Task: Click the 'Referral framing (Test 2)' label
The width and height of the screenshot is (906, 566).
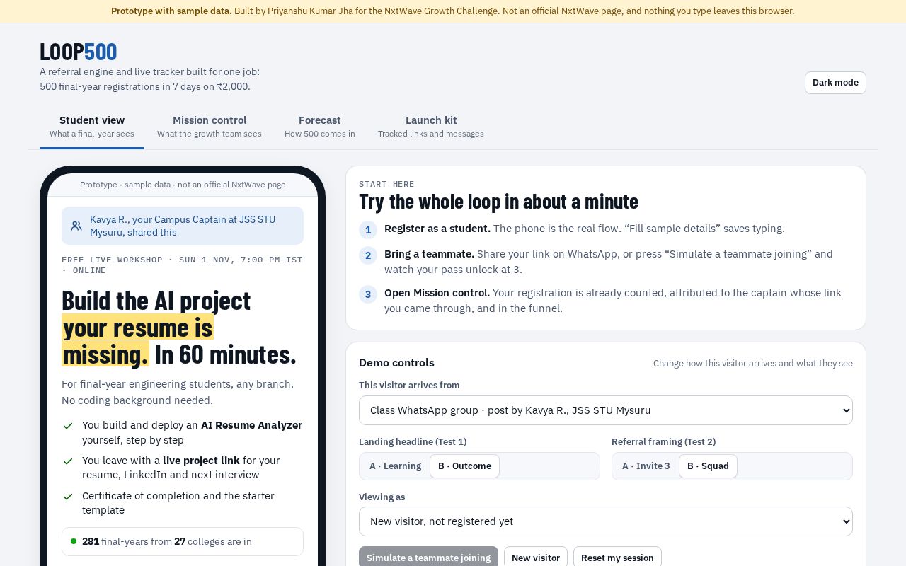Action: pyautogui.click(x=663, y=442)
